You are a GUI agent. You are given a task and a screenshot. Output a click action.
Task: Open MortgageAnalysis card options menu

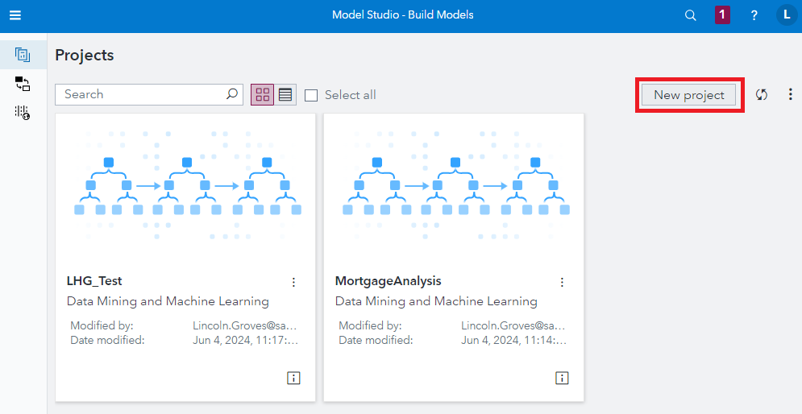point(562,282)
